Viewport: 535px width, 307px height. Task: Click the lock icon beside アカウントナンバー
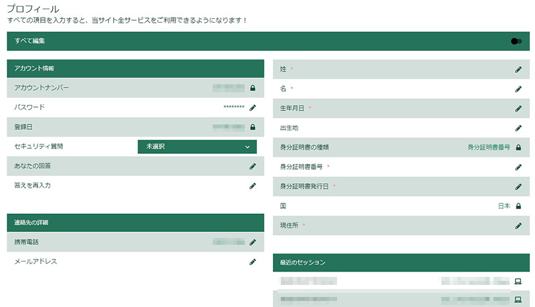pyautogui.click(x=253, y=88)
